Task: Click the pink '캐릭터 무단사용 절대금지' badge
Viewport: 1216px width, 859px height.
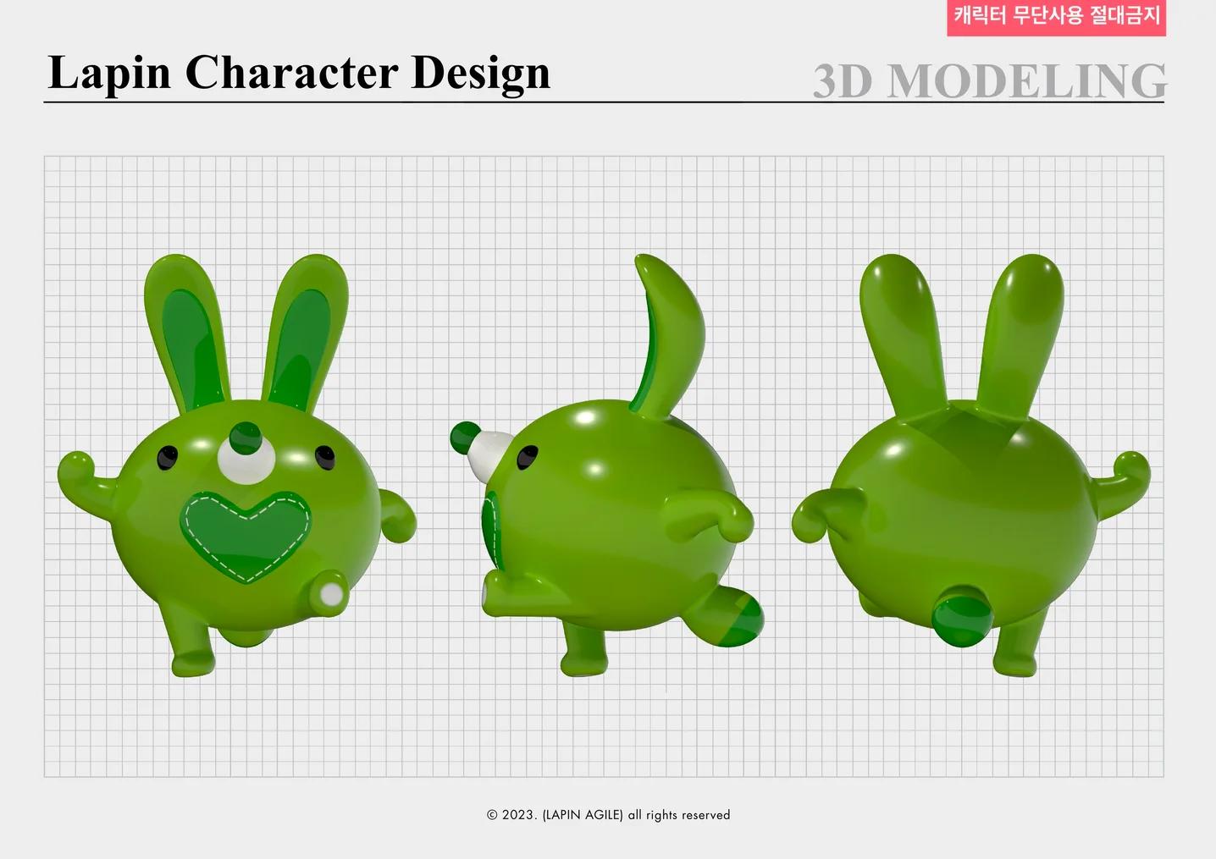Action: [x=1056, y=17]
